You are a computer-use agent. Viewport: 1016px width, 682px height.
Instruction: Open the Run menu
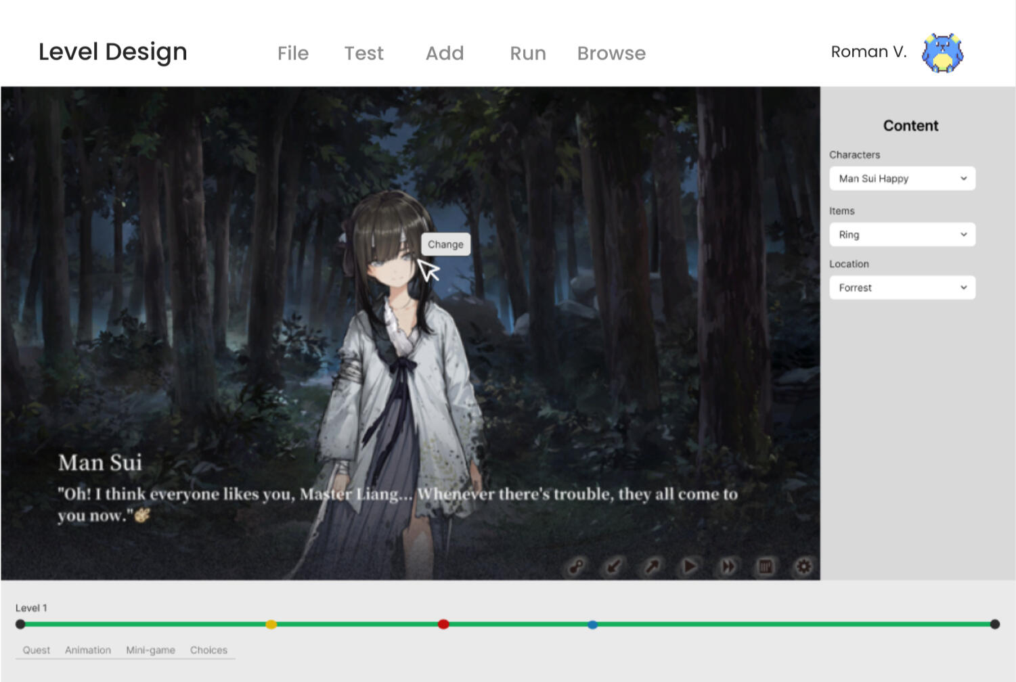pos(528,53)
